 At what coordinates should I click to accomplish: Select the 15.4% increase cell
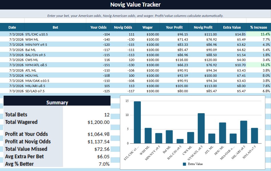(258, 34)
